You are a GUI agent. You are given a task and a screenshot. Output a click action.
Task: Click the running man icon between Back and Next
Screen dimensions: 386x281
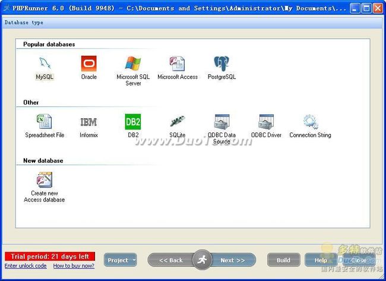click(202, 260)
